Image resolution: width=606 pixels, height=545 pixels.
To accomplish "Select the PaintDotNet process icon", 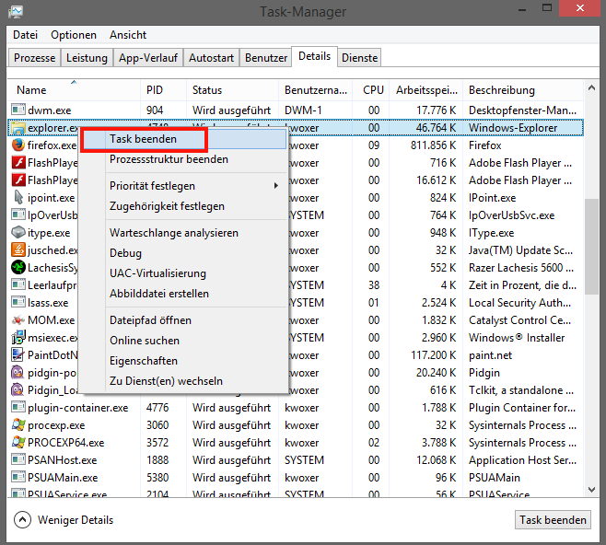I will (x=17, y=355).
